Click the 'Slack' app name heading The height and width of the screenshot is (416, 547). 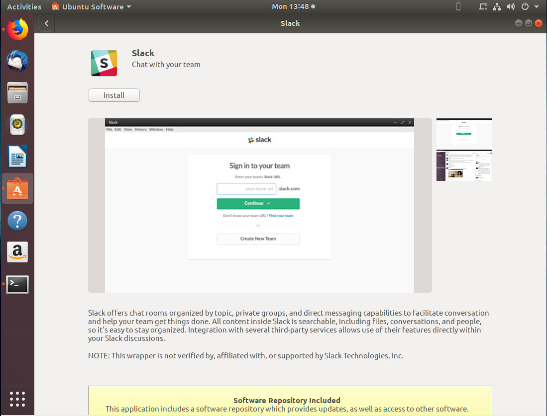(x=143, y=53)
